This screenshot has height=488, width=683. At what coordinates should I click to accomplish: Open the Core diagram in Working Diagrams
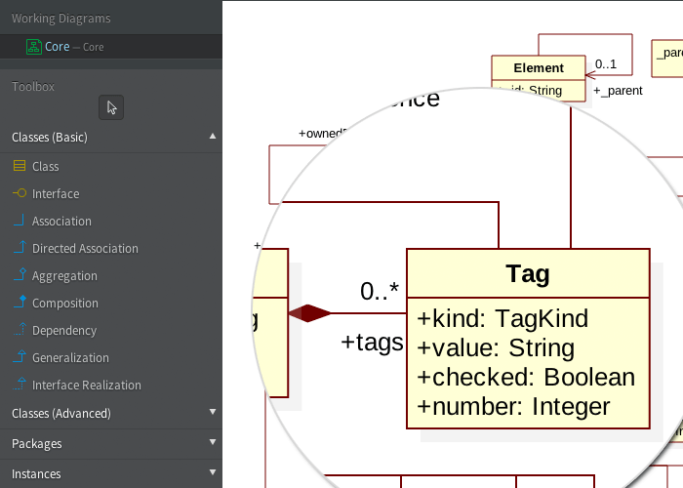point(58,46)
